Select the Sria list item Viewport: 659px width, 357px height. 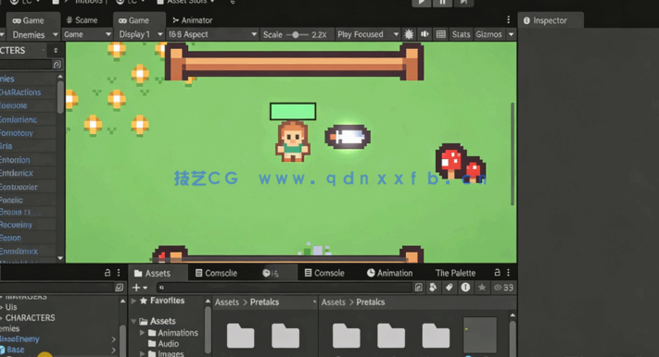pos(6,146)
